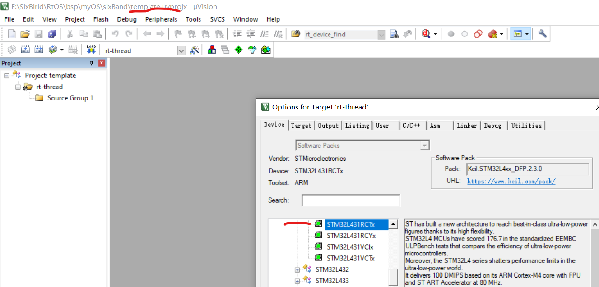Collapse the rt-thread target node
The height and width of the screenshot is (287, 599).
pyautogui.click(x=18, y=87)
